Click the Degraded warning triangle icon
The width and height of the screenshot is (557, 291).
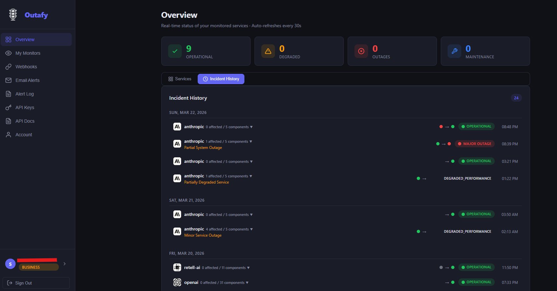click(268, 51)
